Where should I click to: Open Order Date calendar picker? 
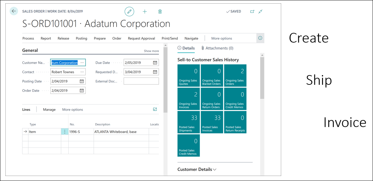pos(81,90)
